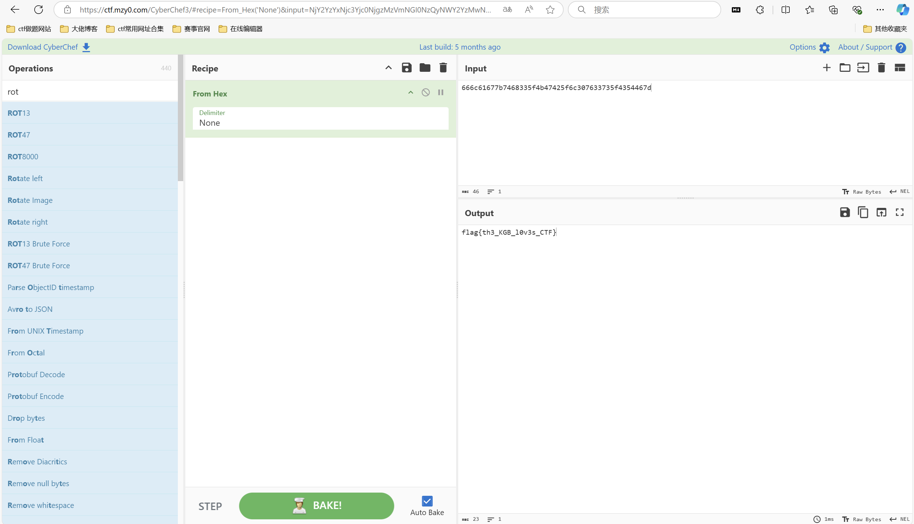Open 赛事官网 bookmark folder
The width and height of the screenshot is (914, 524).
[191, 29]
